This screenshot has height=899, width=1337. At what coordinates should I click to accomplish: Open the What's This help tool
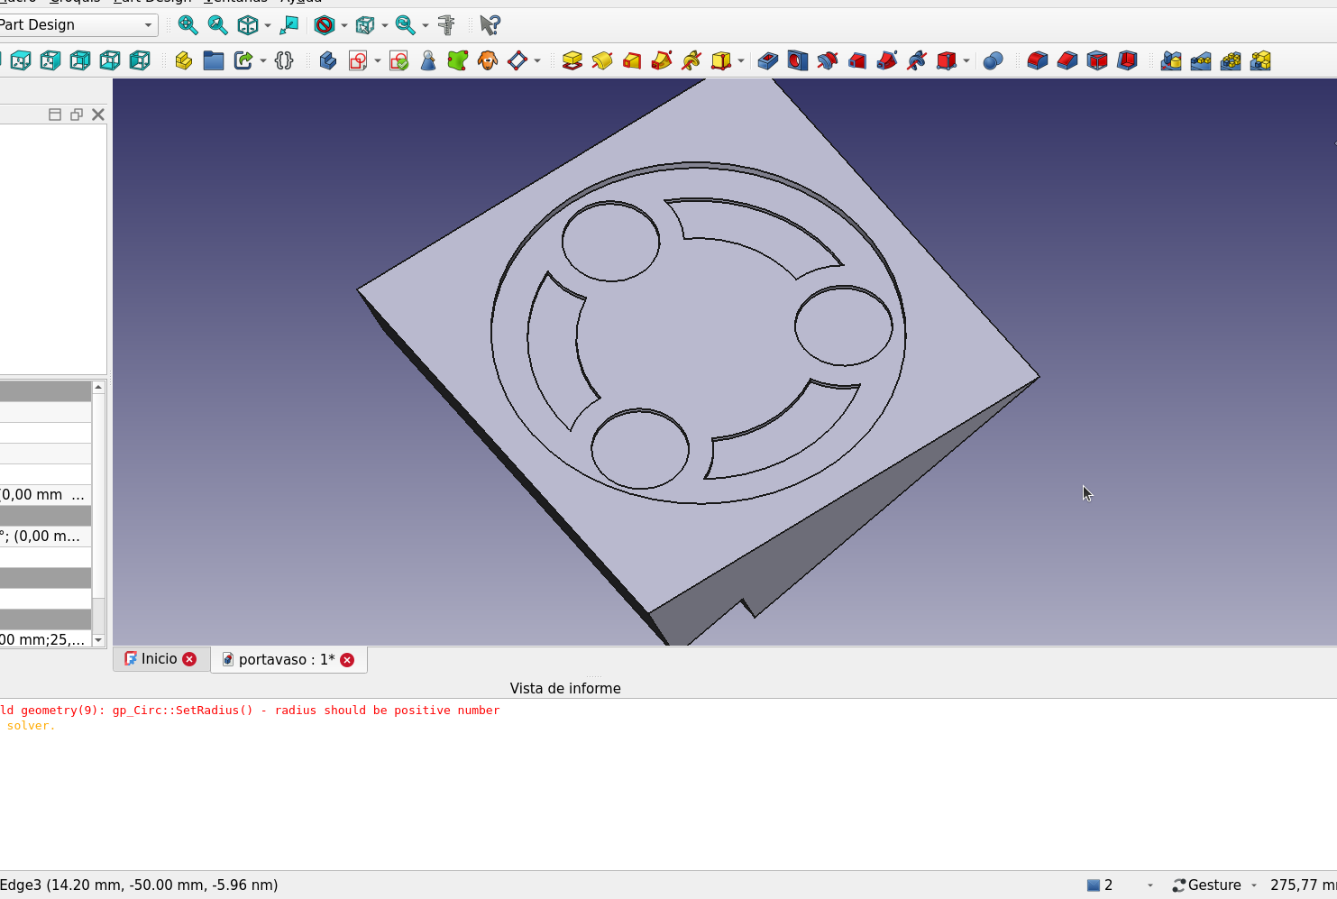(490, 25)
